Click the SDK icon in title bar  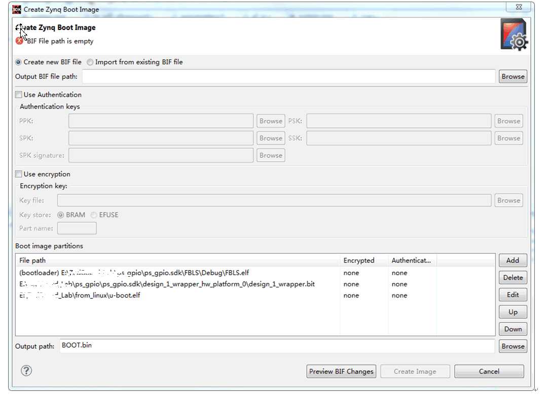pos(16,10)
